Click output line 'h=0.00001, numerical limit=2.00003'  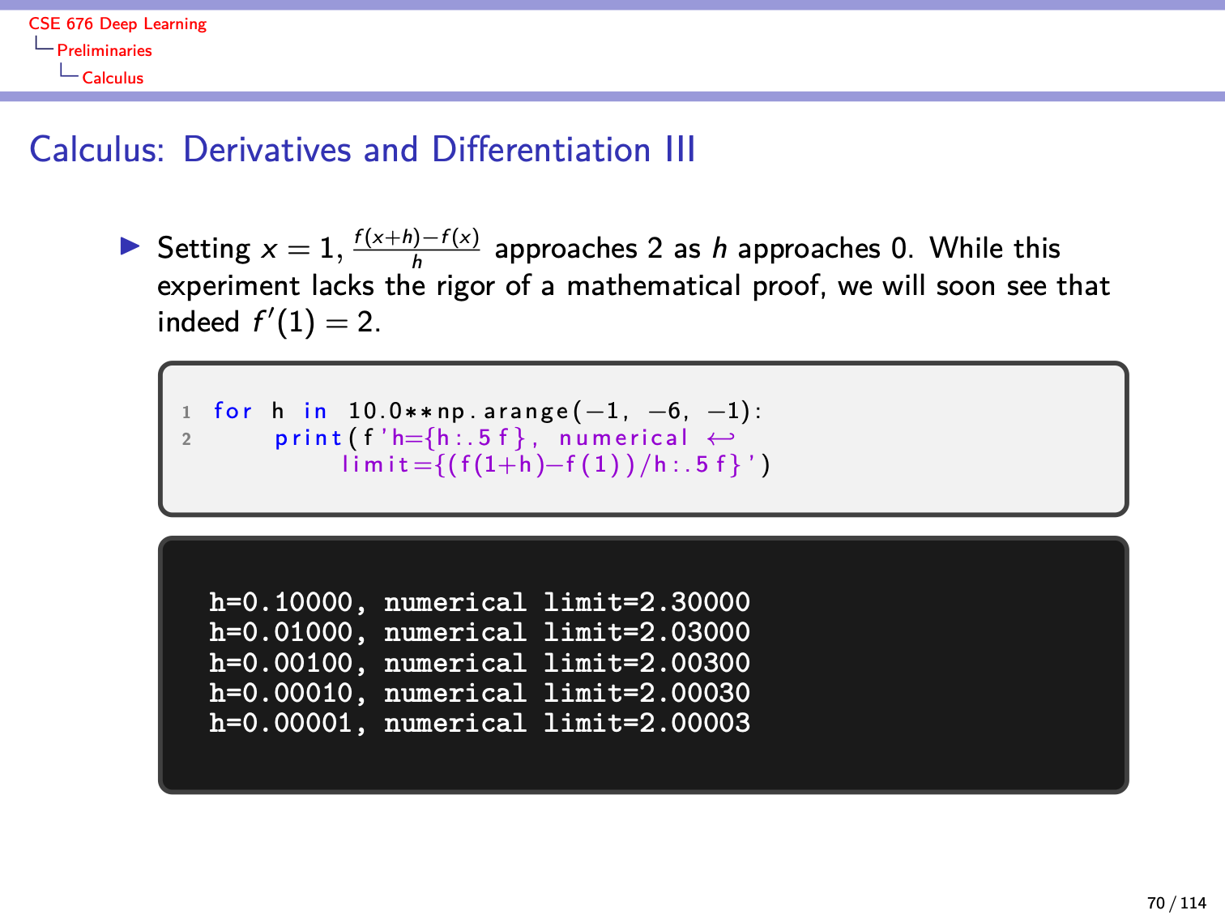click(480, 723)
